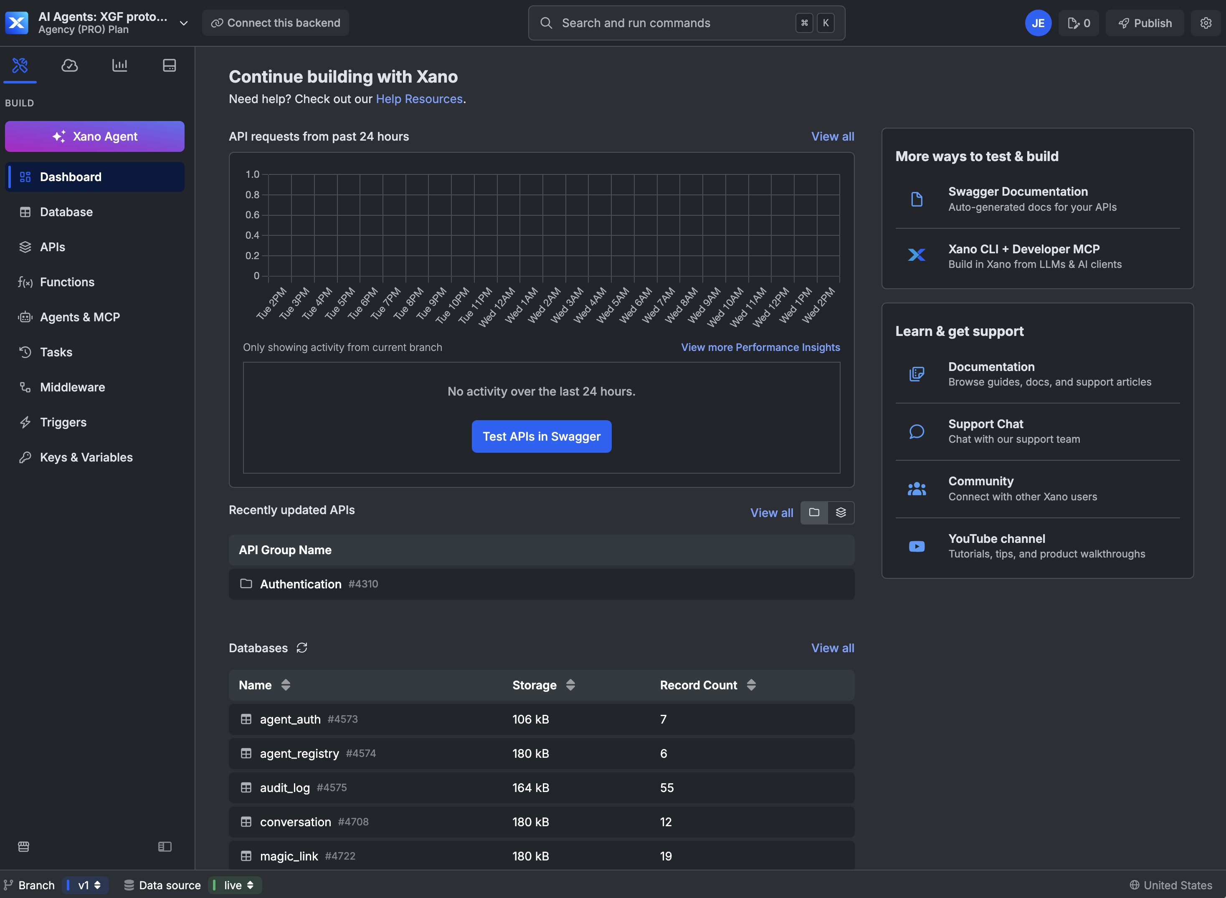View all recently updated APIs
This screenshot has width=1226, height=898.
point(772,512)
